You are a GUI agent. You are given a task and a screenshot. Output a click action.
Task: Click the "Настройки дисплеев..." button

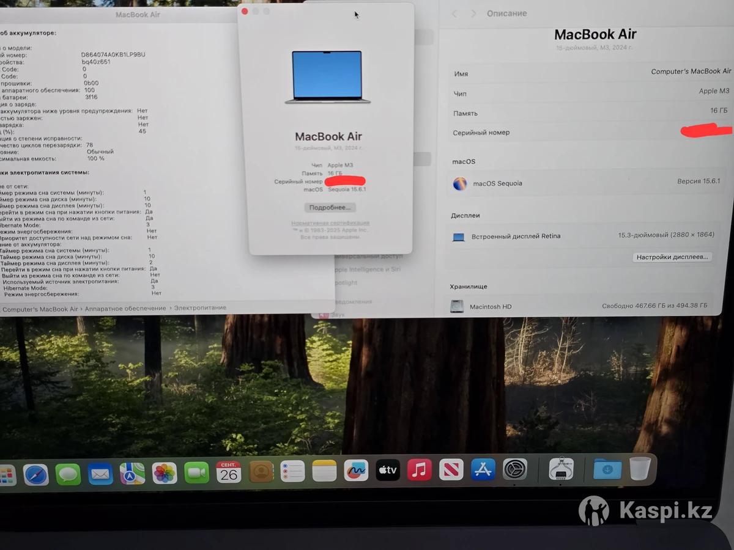coord(672,257)
